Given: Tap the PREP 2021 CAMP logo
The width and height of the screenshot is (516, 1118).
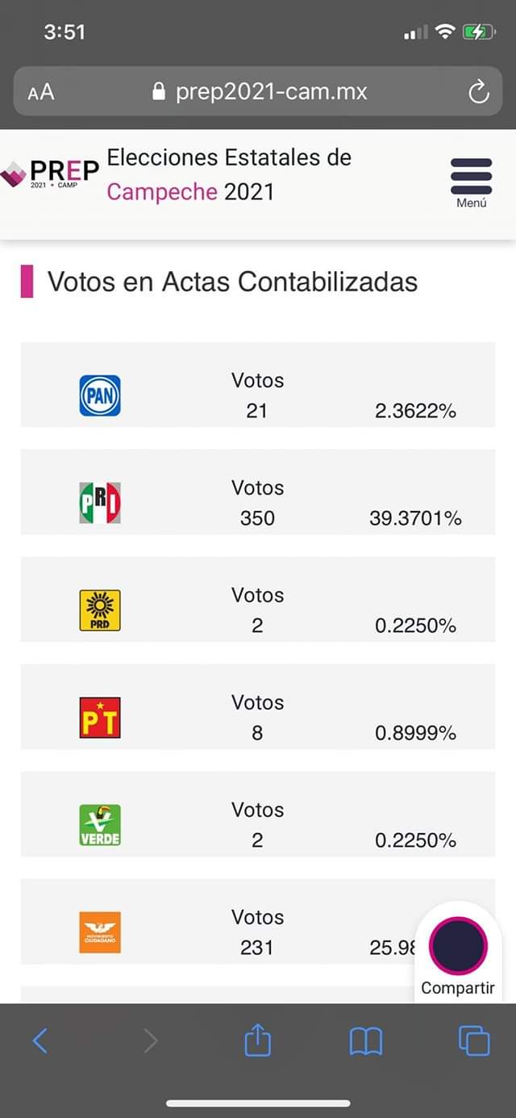Looking at the screenshot, I should pos(50,174).
